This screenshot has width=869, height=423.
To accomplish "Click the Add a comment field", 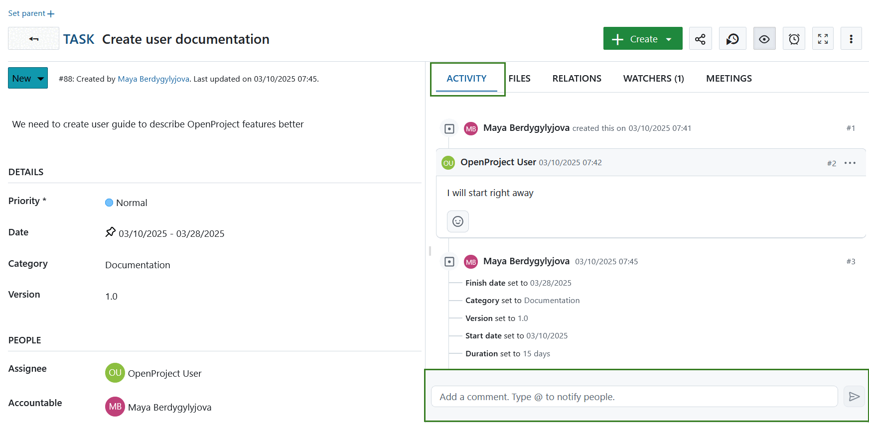I will [x=634, y=397].
